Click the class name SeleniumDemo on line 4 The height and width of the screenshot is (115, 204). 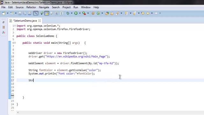(x=45, y=36)
